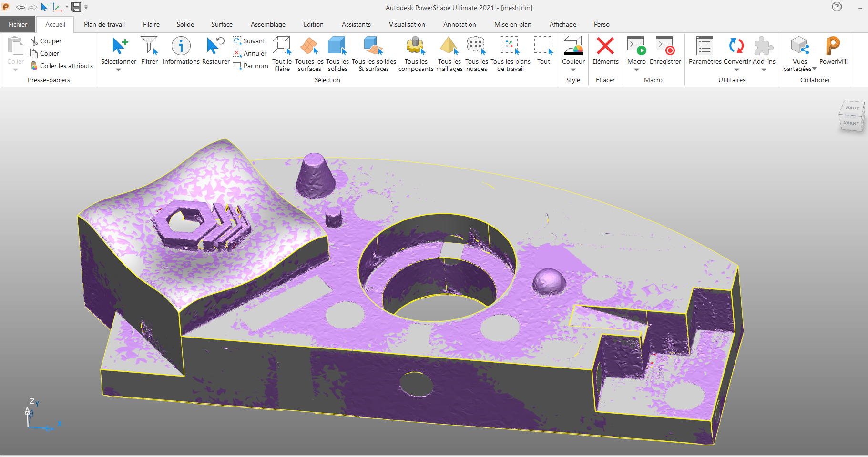Open the Fichier menu
This screenshot has height=457, width=868.
(18, 24)
